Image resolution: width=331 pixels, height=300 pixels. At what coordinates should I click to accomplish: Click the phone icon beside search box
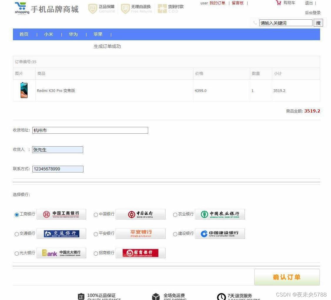[x=255, y=23]
